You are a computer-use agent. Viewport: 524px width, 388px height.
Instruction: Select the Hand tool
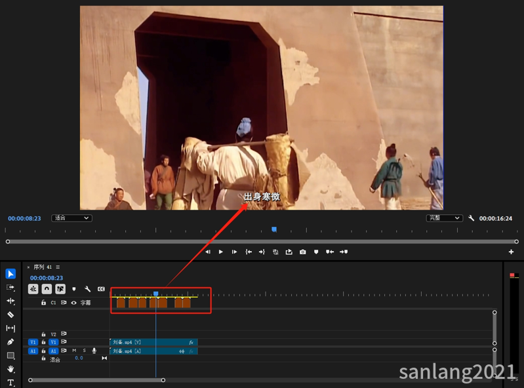[10, 369]
